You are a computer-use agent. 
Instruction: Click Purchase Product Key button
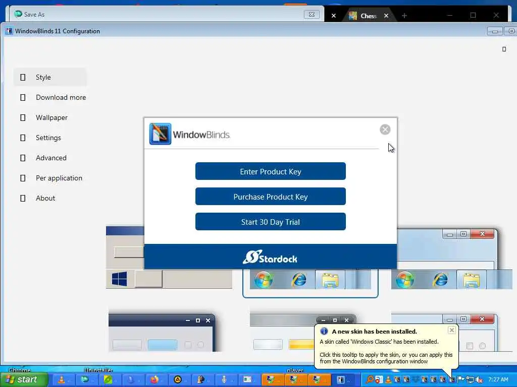pos(271,197)
